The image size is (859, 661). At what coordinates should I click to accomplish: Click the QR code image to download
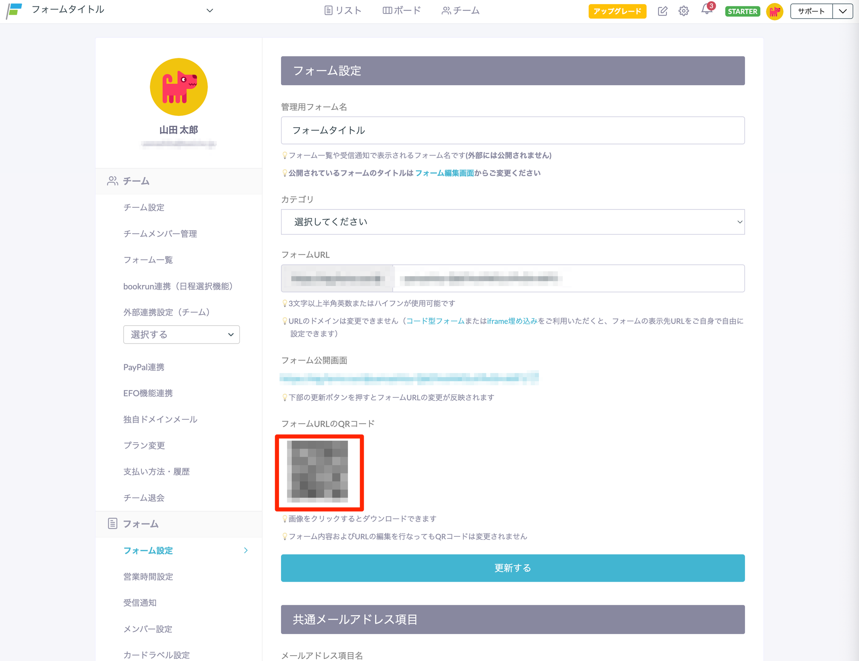[318, 471]
